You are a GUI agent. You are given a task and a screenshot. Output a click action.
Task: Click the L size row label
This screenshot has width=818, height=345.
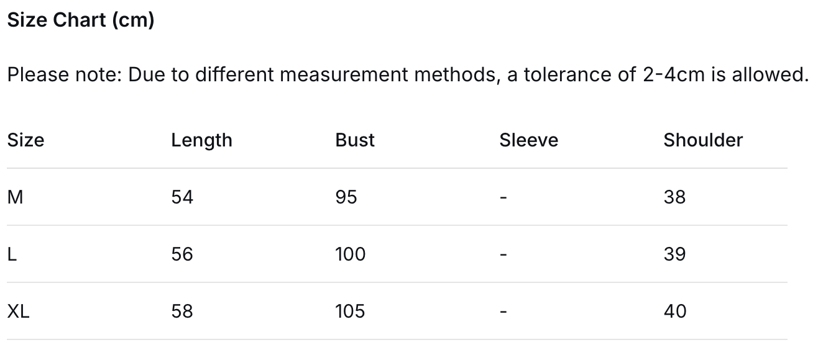click(12, 254)
